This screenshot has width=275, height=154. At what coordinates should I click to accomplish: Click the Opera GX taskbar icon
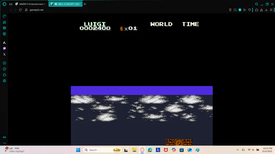tap(142, 150)
